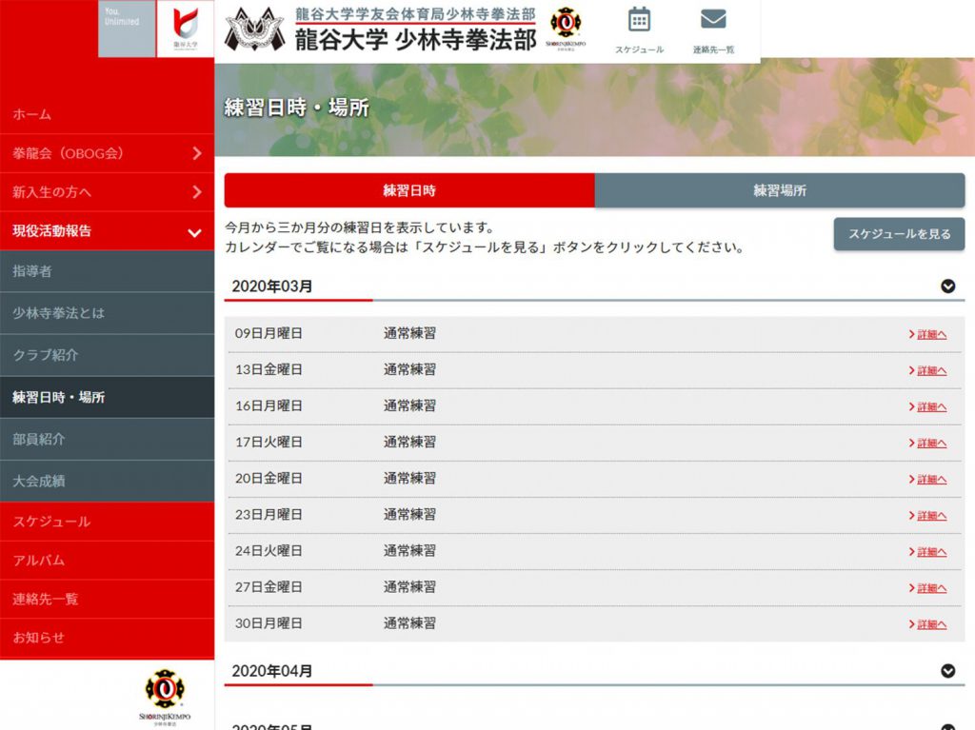Click 通常練習 in the 09日月曜日 row

409,333
